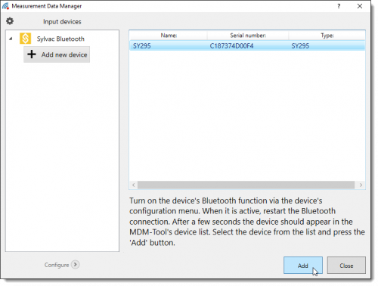Click the Input devices heading

click(x=62, y=22)
